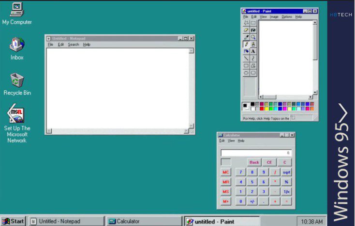Viewport: 355px width, 226px height.
Task: Choose the Ellipse shape tool
Action: 246,73
